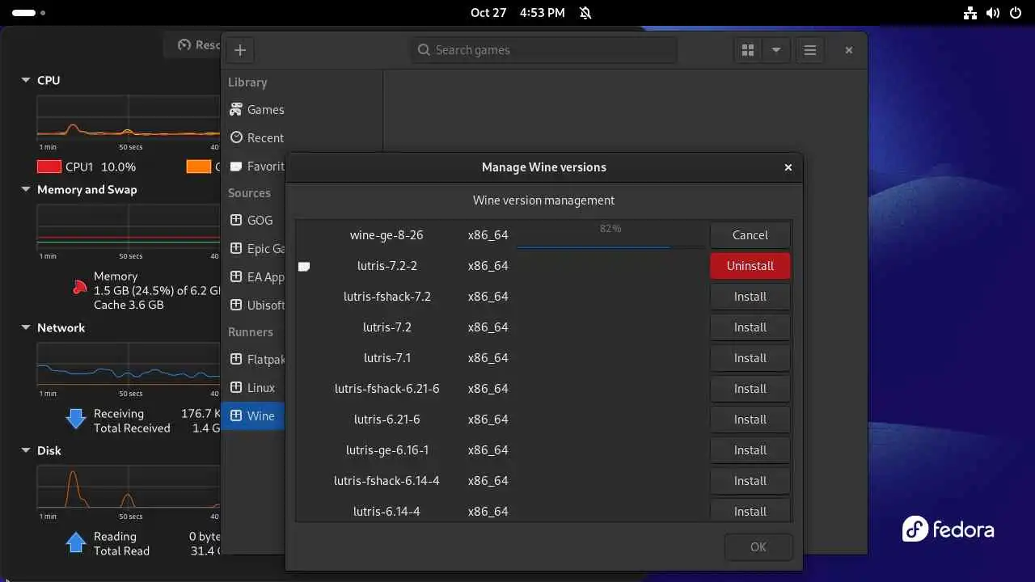This screenshot has width=1035, height=582.
Task: Open the Resources tab in System Monitor
Action: click(194, 45)
